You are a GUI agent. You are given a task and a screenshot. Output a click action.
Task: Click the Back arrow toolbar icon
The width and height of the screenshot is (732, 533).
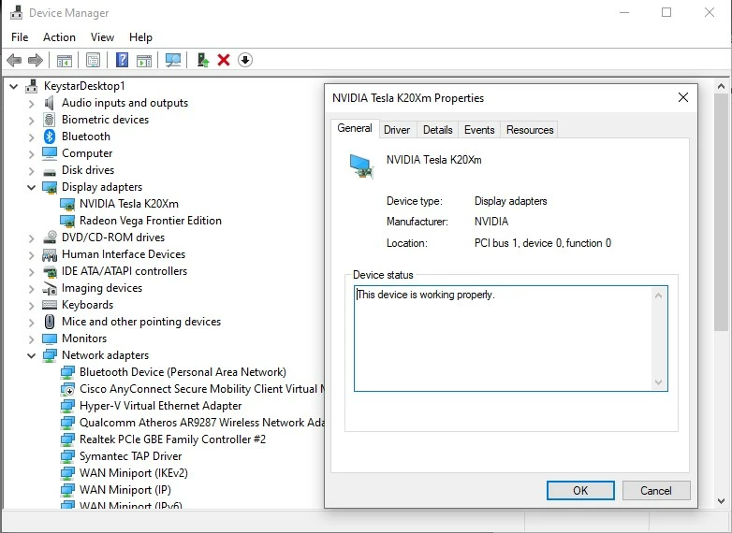(x=14, y=60)
